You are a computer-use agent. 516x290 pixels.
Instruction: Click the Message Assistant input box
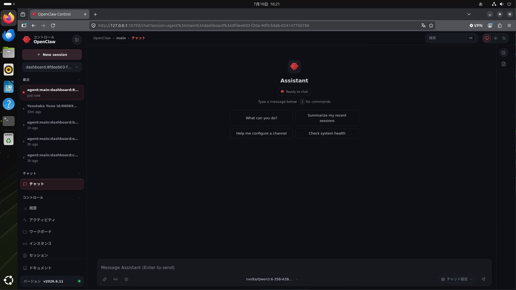[294, 267]
